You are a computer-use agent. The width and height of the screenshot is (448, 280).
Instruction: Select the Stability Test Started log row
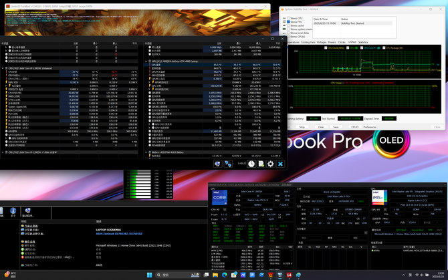pos(353,23)
